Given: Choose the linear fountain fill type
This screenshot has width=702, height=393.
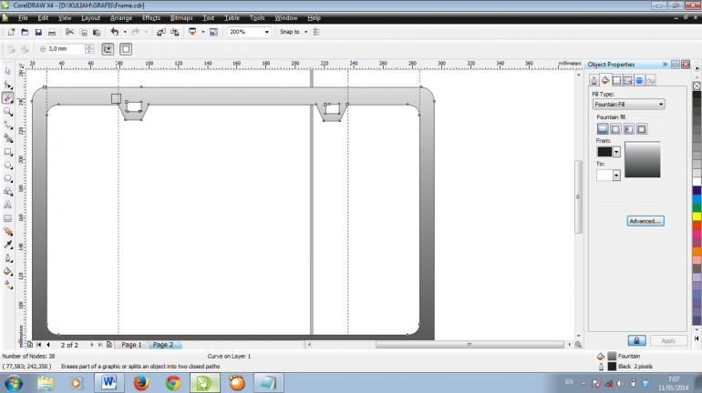Looking at the screenshot, I should tap(603, 129).
